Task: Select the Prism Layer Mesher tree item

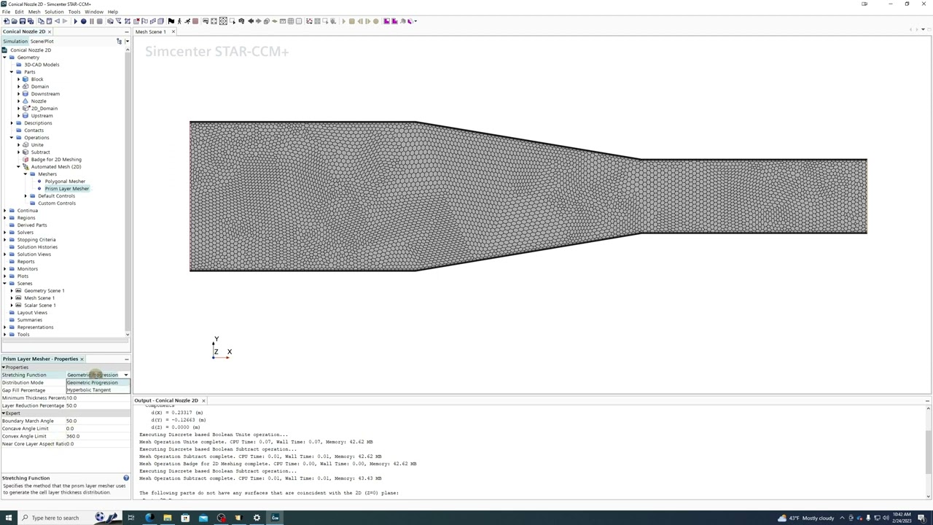Action: coord(66,188)
